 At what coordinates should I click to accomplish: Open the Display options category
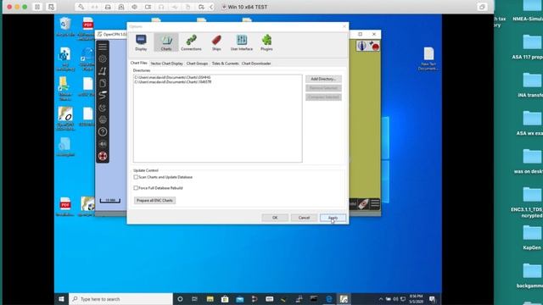(141, 42)
